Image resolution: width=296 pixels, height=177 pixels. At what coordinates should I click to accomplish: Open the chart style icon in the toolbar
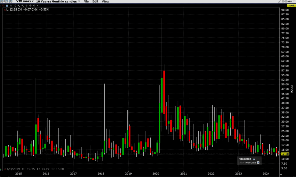coord(7,5)
